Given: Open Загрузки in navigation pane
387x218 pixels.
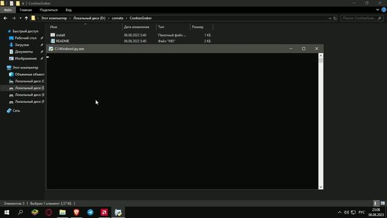Looking at the screenshot, I should [x=22, y=45].
